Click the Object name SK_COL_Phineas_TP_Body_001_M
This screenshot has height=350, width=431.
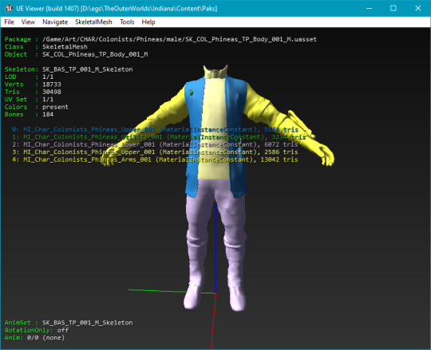pyautogui.click(x=95, y=54)
